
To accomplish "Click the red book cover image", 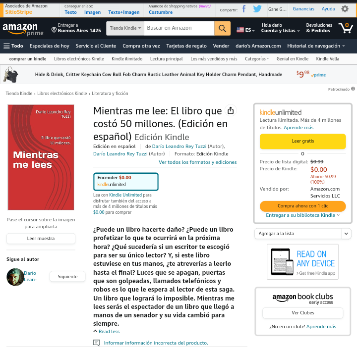I will 41,157.
